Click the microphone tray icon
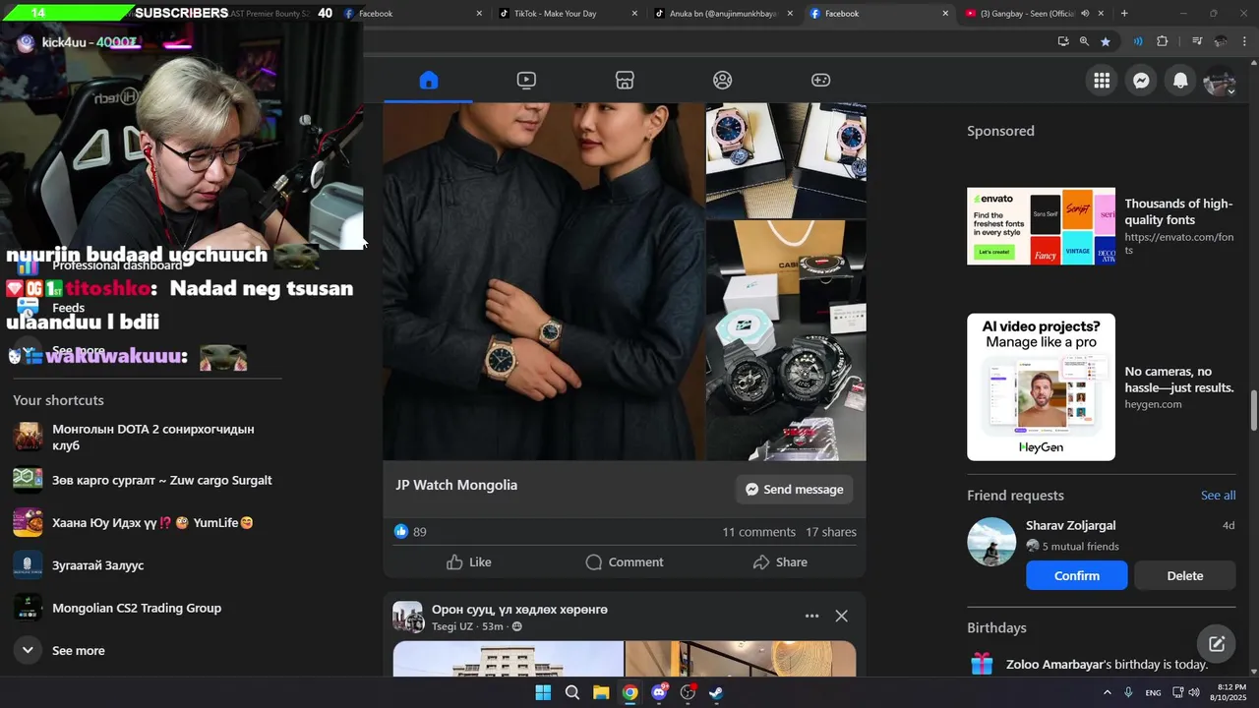Screen dimensions: 1259x708 coord(1128,692)
